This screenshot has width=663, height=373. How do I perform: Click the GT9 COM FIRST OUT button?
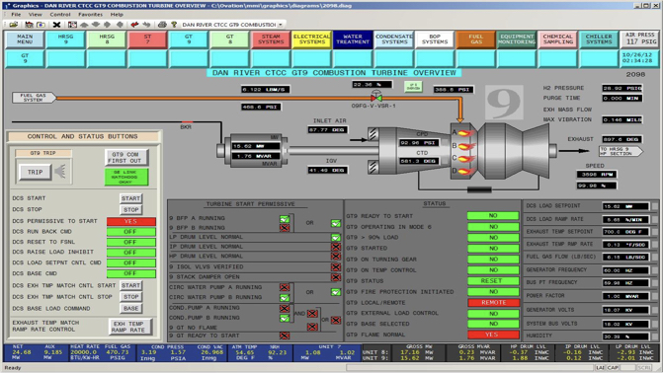126,158
